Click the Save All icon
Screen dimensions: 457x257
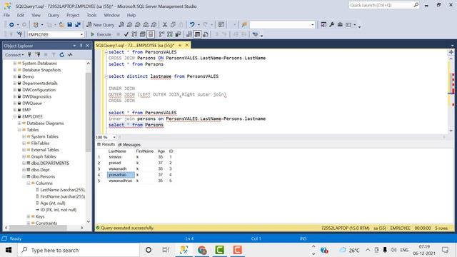[78, 25]
